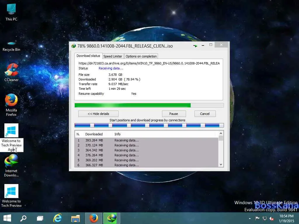Viewport: 299px width, 224px height.
Task: Open the Options on completion tab
Action: (x=141, y=56)
